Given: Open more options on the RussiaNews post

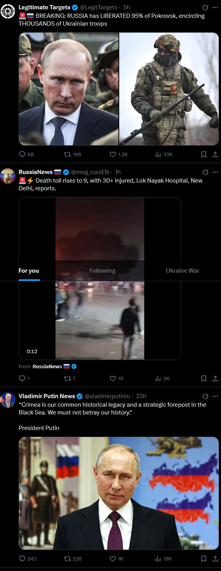Looking at the screenshot, I should [216, 172].
